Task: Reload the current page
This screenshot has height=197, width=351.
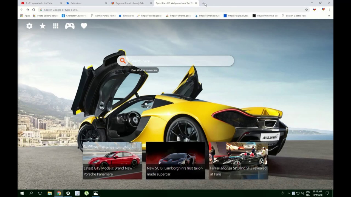Action: pyautogui.click(x=34, y=10)
